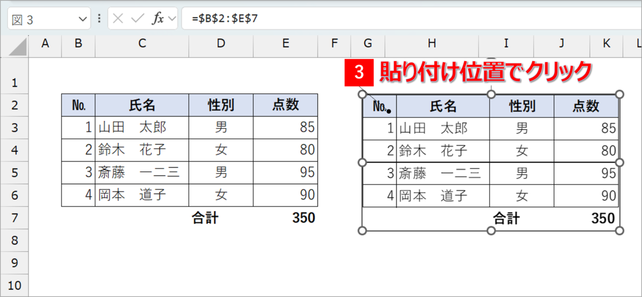The width and height of the screenshot is (642, 297).
Task: Click 斎藤 一二三 cell in left table
Action: 142,173
